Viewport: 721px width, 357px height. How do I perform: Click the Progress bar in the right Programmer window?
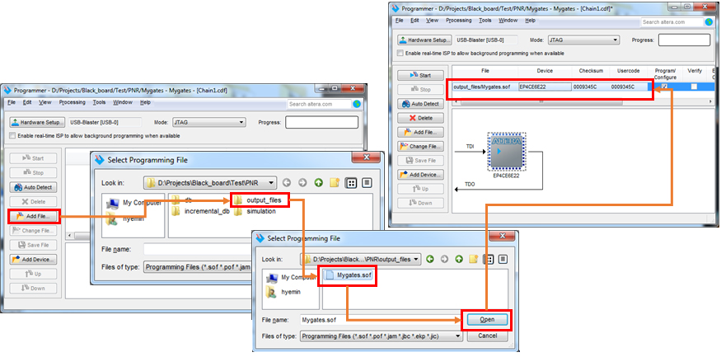(x=684, y=40)
